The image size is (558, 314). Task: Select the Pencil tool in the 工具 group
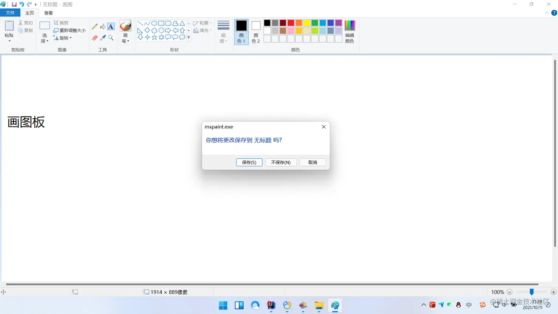[x=94, y=27]
